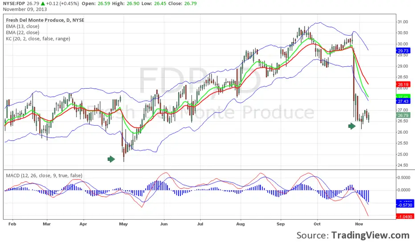
Task: Click the 31.00 price axis label
Action: (x=403, y=22)
